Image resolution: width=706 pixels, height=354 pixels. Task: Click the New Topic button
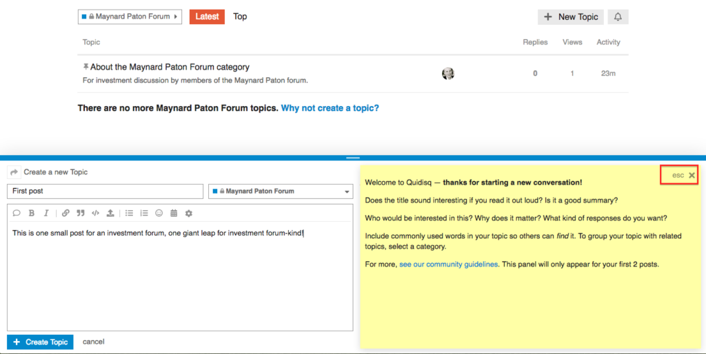[570, 17]
